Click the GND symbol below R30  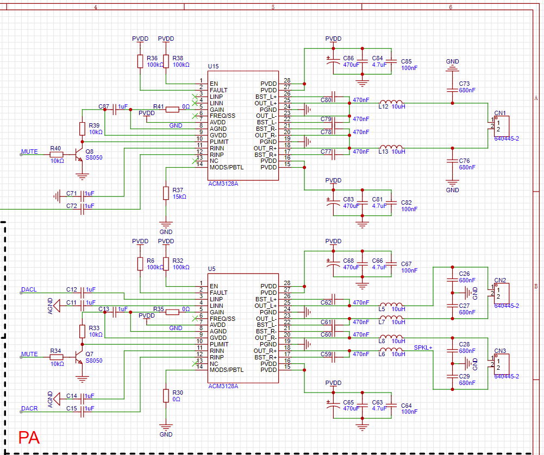166,427
